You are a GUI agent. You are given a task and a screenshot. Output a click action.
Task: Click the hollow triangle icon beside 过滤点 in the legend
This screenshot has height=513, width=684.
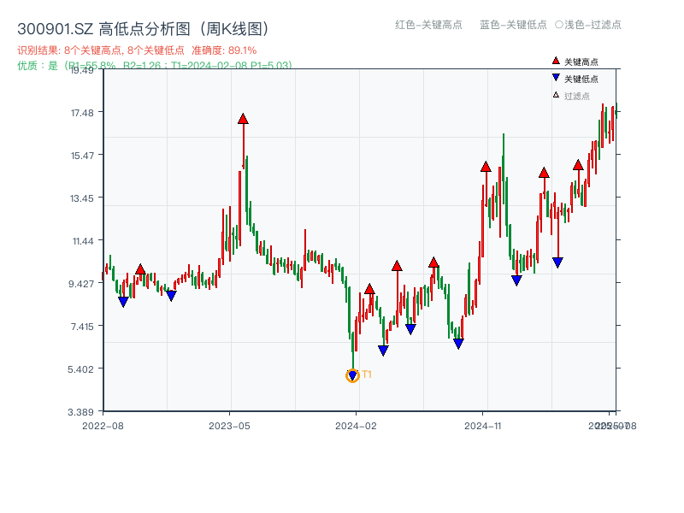(x=556, y=95)
